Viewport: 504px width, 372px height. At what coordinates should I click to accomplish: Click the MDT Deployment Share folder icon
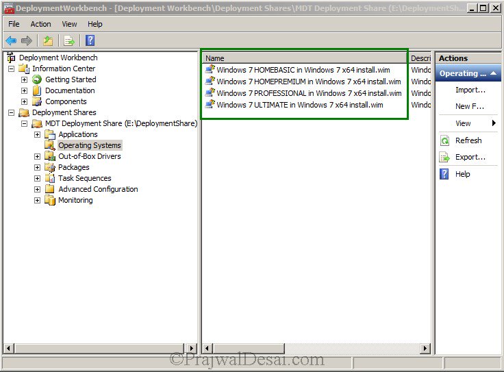37,123
